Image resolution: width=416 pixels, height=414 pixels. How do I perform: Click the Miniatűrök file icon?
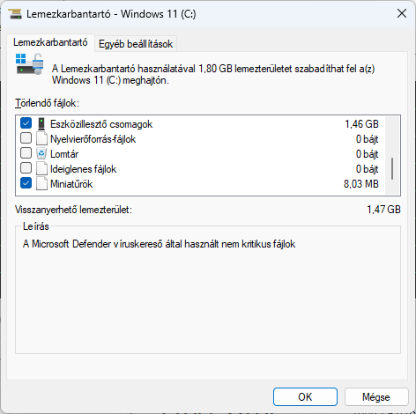[41, 184]
